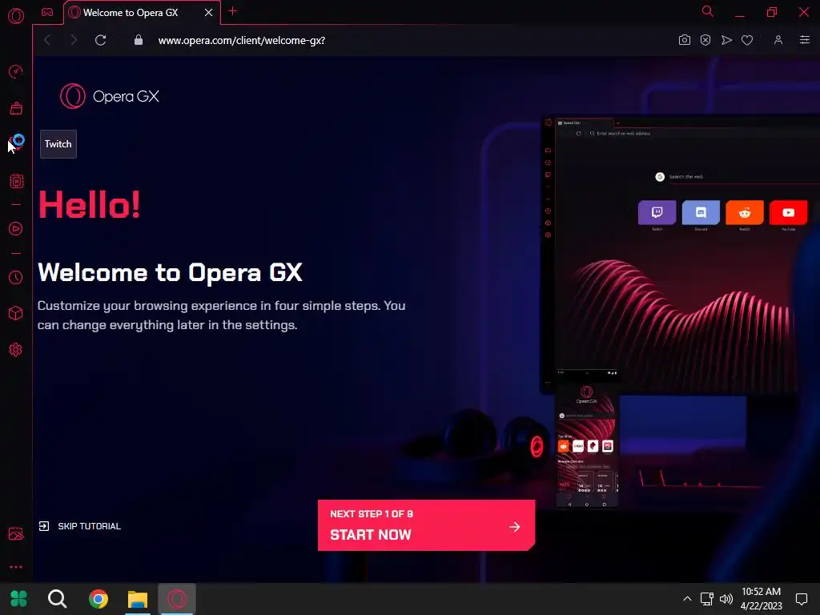View site security lock info
This screenshot has height=615, width=820.
[x=139, y=40]
